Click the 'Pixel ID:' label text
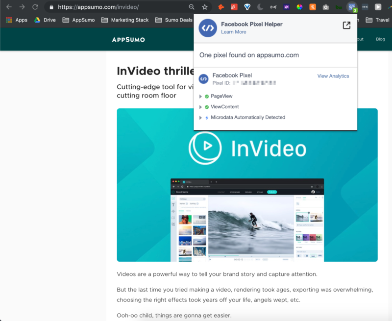Image resolution: width=392 pixels, height=321 pixels. [221, 83]
